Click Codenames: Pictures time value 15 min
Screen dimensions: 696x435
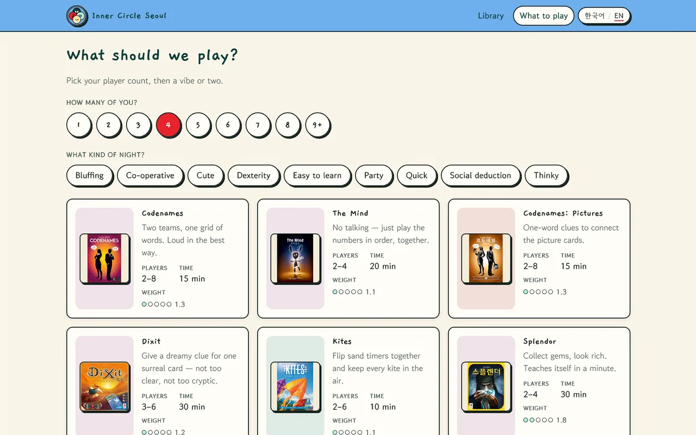[574, 266]
